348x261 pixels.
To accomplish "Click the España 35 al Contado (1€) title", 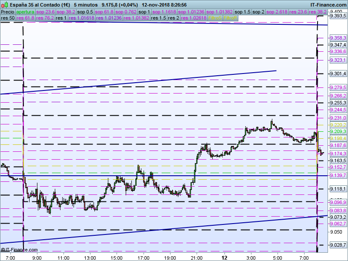I will (40, 5).
